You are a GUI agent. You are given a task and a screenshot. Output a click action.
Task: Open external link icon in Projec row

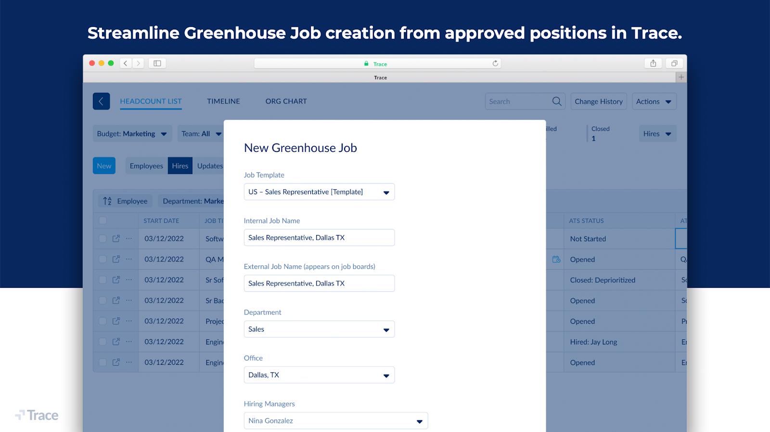coord(116,321)
